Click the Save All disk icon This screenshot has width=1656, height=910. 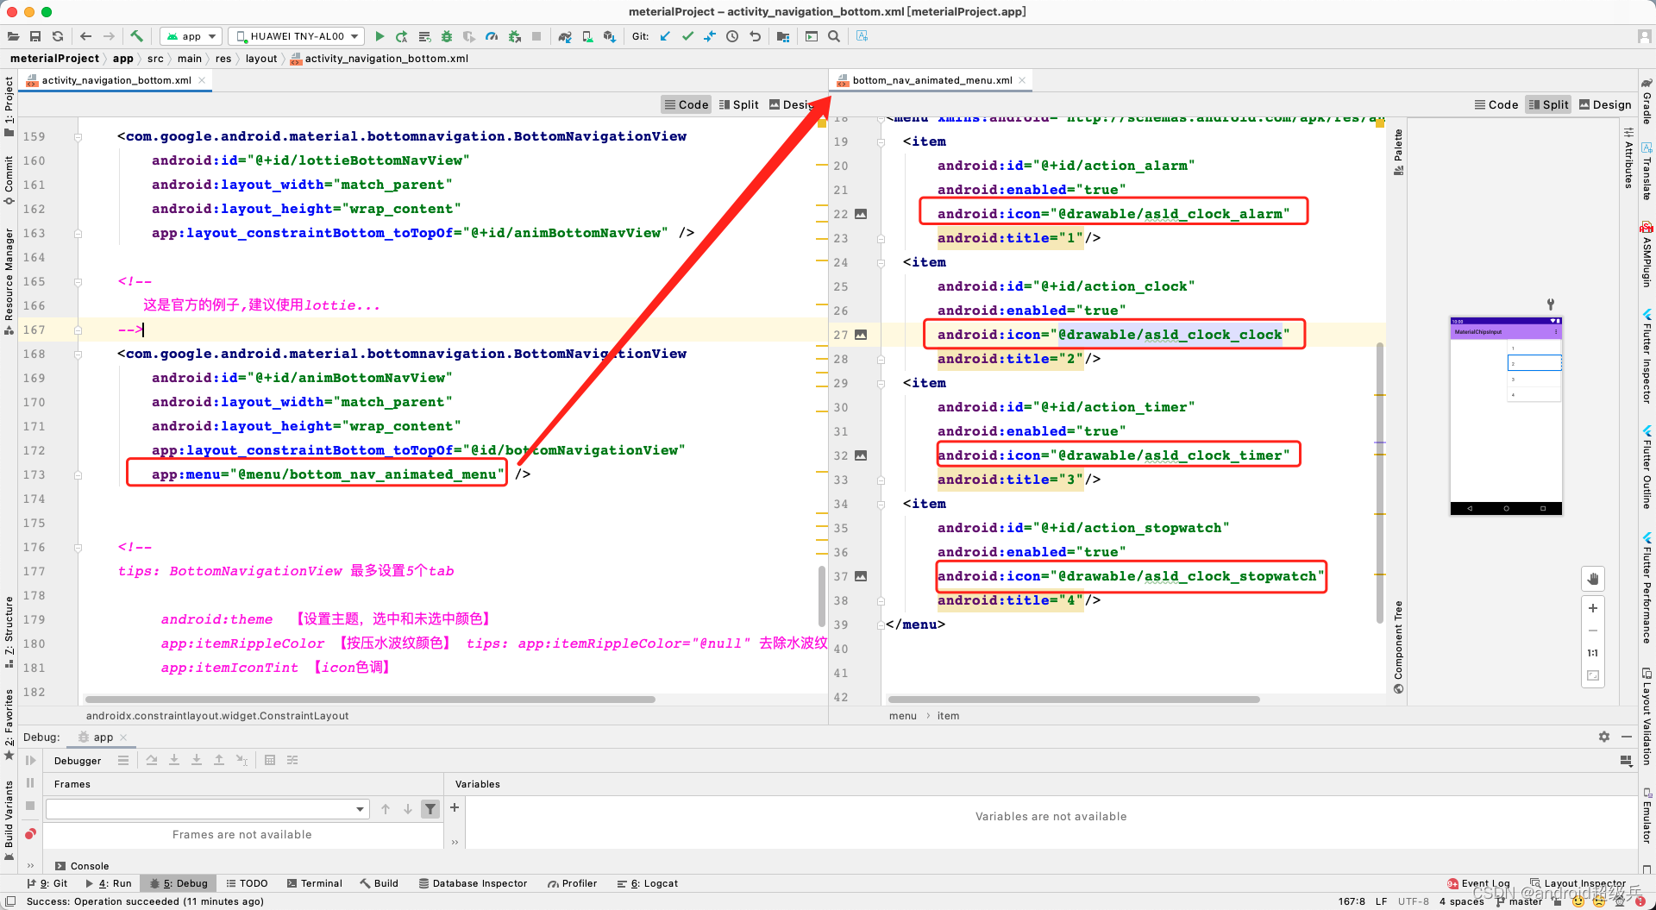(x=35, y=36)
